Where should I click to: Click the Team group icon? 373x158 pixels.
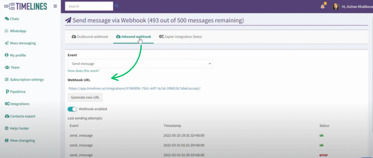(7, 67)
